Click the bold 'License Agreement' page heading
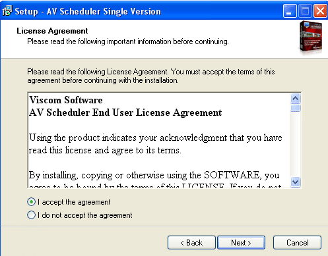The width and height of the screenshot is (328, 256). click(x=52, y=31)
